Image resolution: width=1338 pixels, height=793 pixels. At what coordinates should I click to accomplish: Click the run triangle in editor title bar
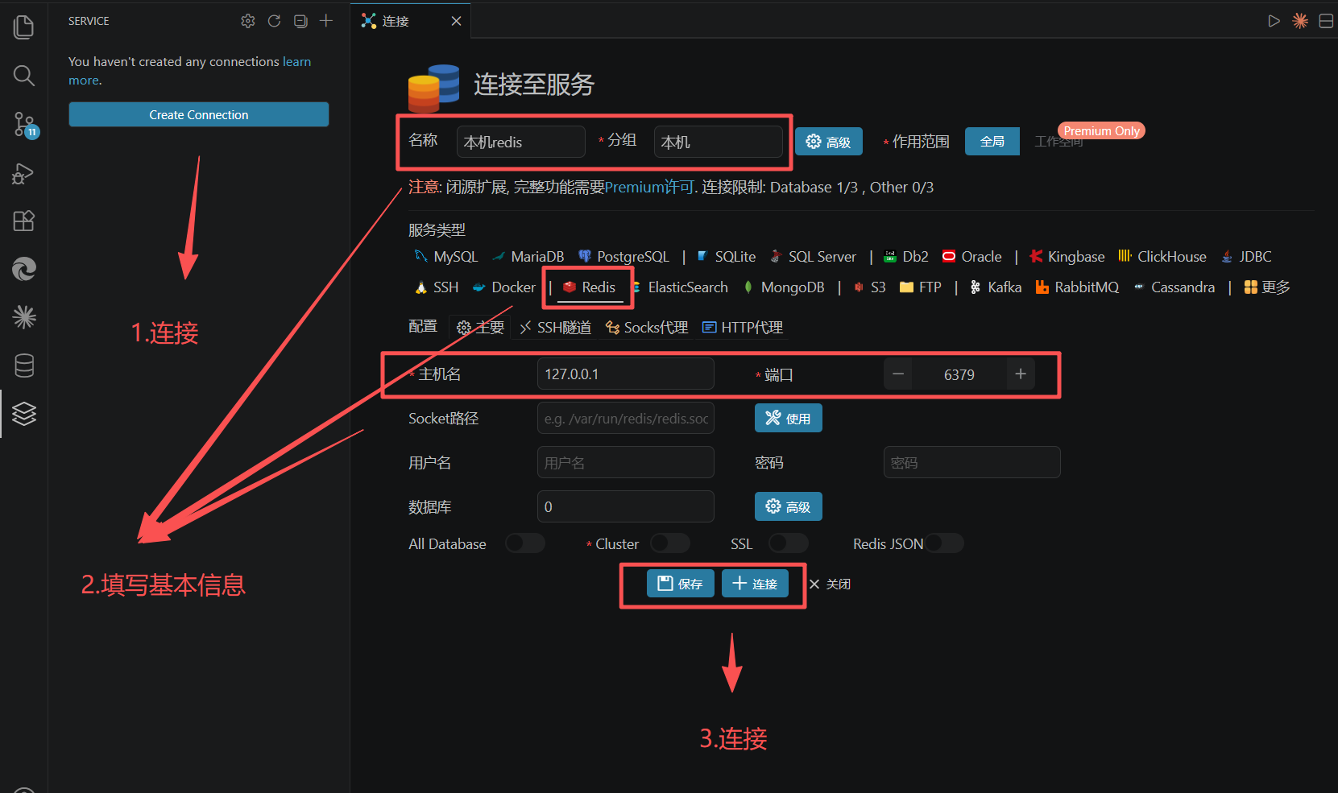[1274, 21]
